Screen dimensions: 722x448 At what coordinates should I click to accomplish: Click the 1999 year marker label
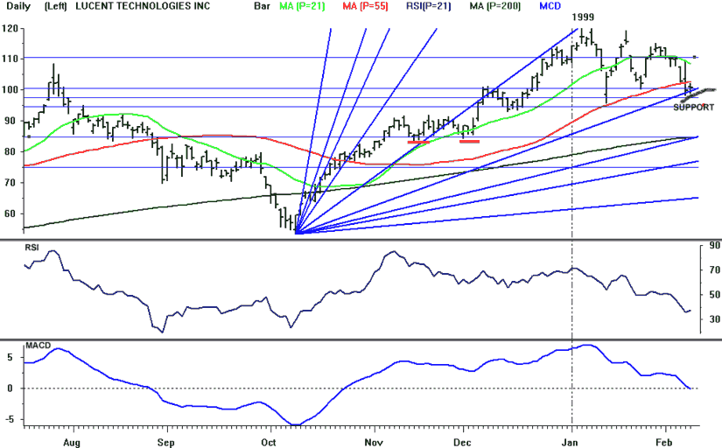pos(583,17)
